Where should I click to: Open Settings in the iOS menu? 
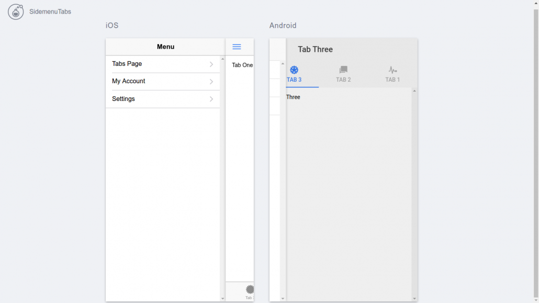(123, 98)
